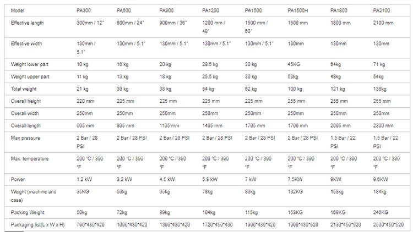Click the 2300 mm overall length value

(x=382, y=124)
